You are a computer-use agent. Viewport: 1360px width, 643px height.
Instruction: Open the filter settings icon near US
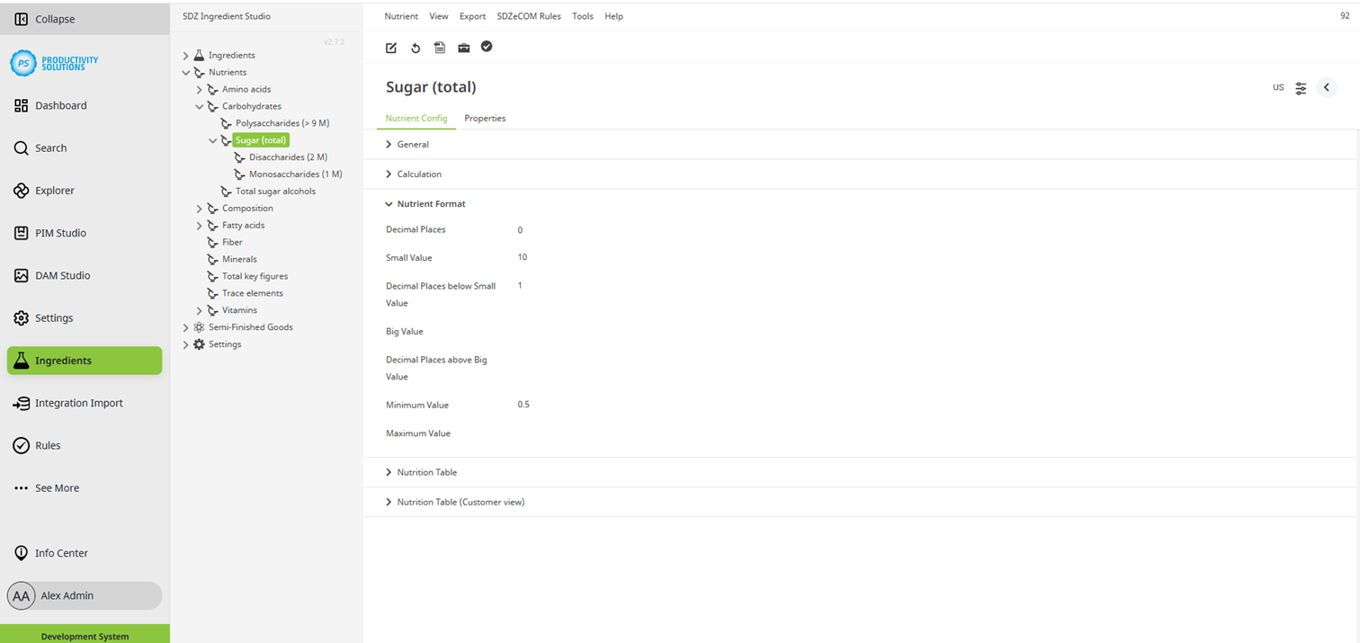pyautogui.click(x=1301, y=87)
